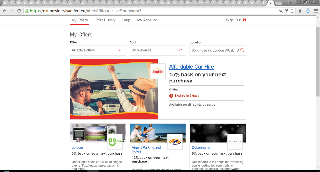Image resolution: width=320 pixels, height=172 pixels.
Task: Click the red search icon in the Location field
Action: (242, 50)
